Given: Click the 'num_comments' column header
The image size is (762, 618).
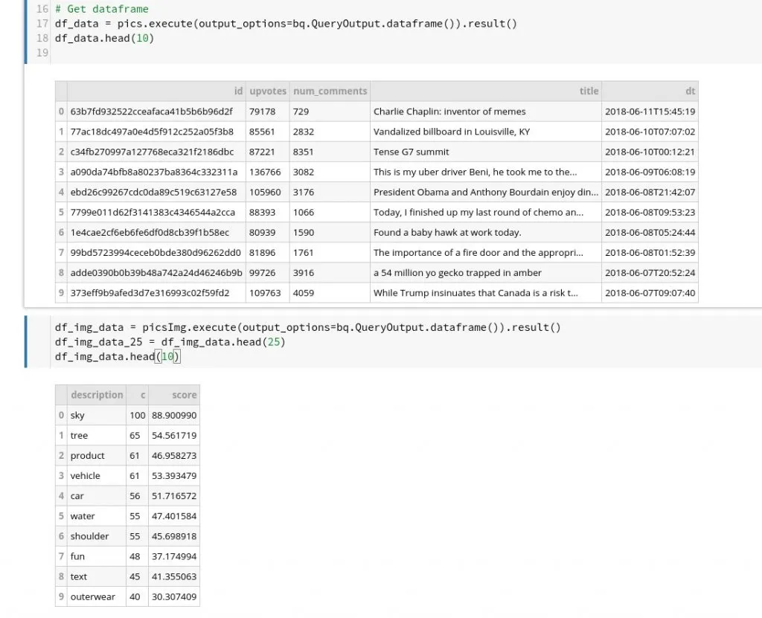Looking at the screenshot, I should 330,91.
